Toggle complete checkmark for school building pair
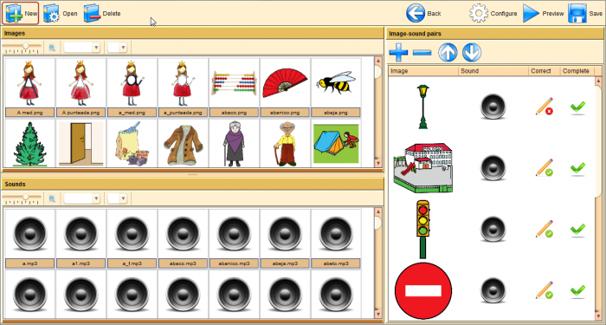 [577, 168]
